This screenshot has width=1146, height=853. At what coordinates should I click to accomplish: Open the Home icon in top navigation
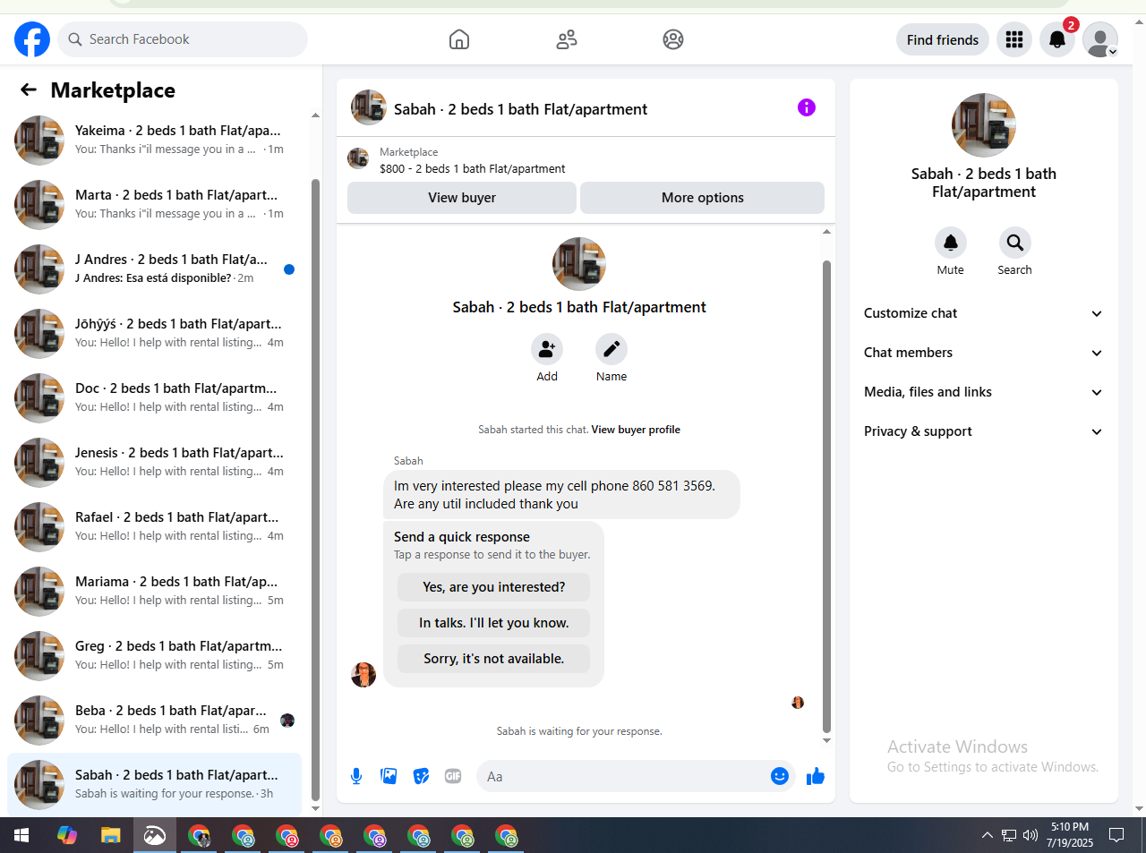pos(459,39)
